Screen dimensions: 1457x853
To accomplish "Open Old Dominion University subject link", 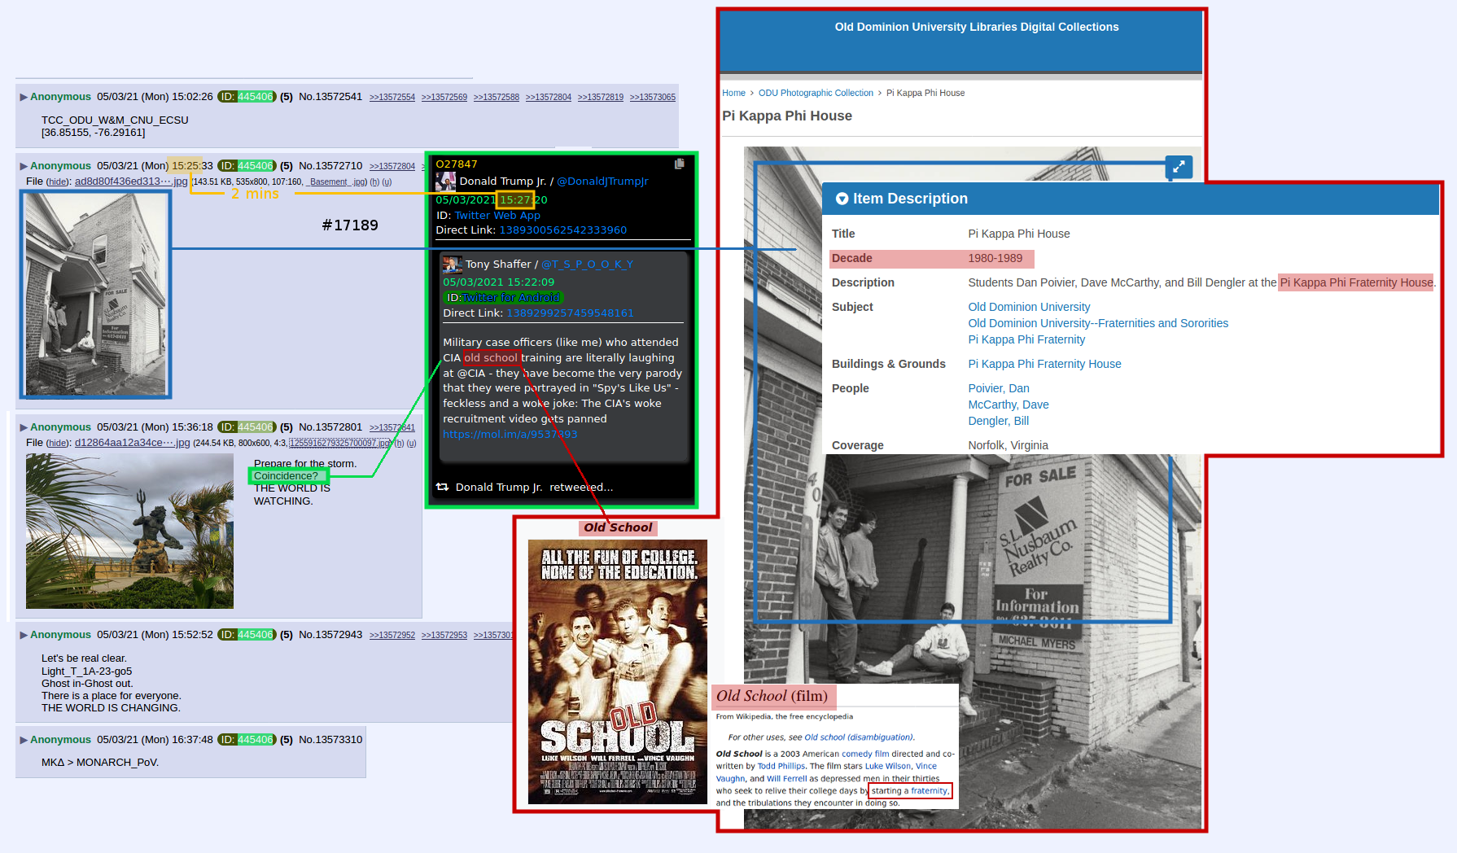I will point(1029,307).
